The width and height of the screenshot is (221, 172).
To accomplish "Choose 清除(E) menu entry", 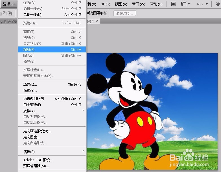I will click(x=52, y=61).
